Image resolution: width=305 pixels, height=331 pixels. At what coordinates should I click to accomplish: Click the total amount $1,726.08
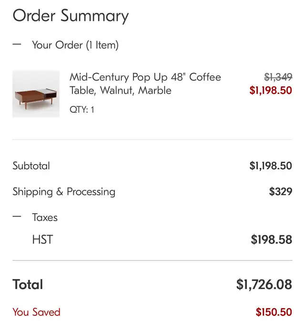tap(264, 285)
